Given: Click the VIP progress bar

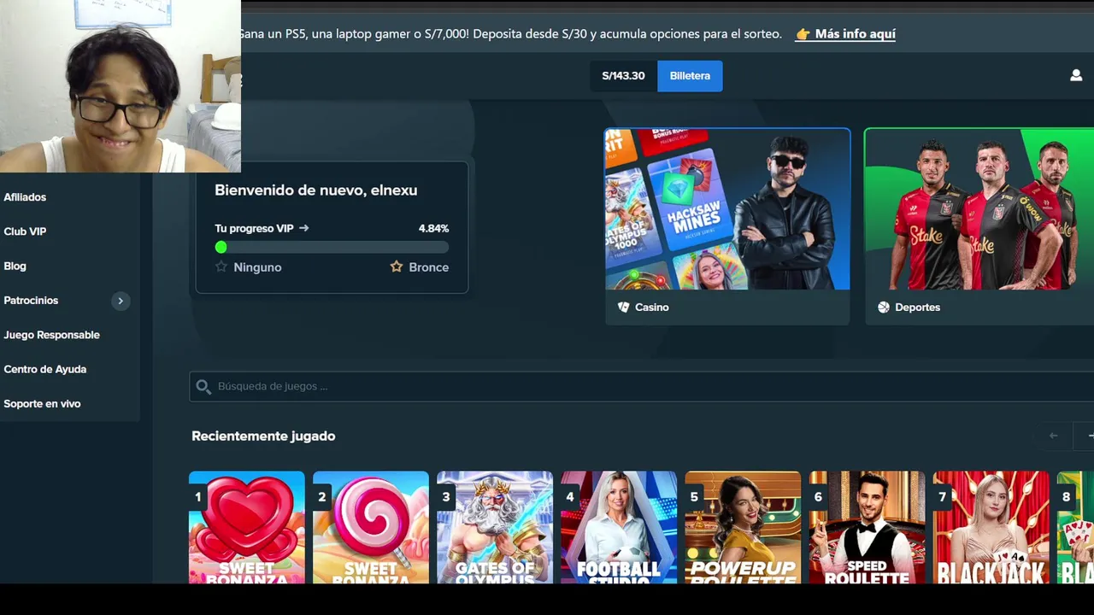Looking at the screenshot, I should click(x=332, y=247).
